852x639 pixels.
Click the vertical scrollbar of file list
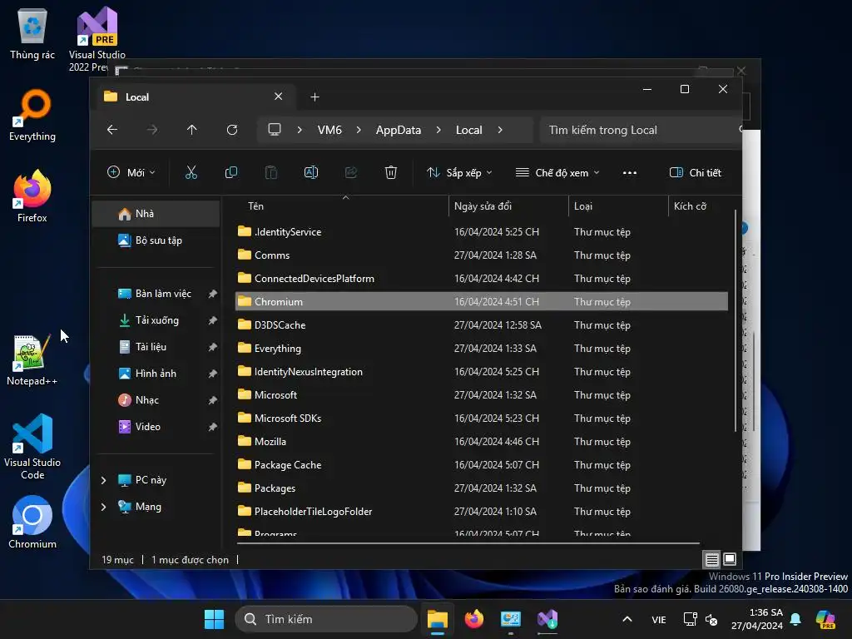pos(736,320)
